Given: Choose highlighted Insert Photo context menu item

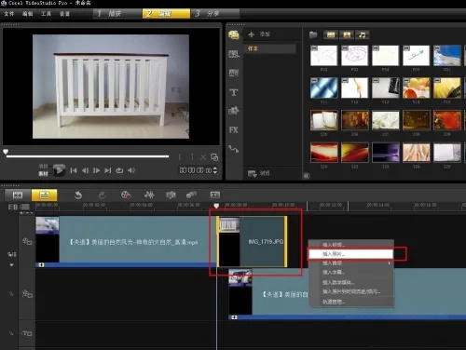Looking at the screenshot, I should point(350,254).
